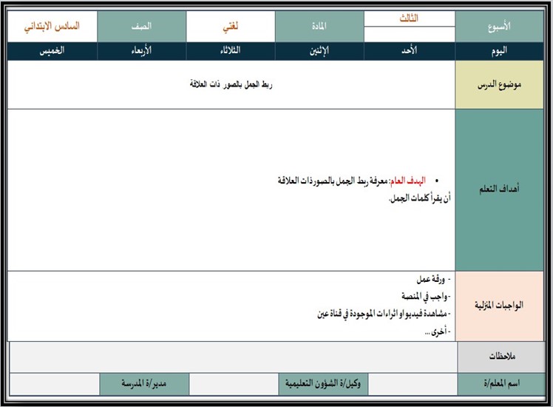
Task: Click the الصف header cell
Action: pos(141,27)
